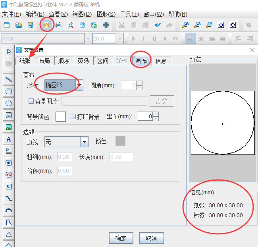Switch to the 纸张 tab
258x247 pixels.
click(x=25, y=61)
